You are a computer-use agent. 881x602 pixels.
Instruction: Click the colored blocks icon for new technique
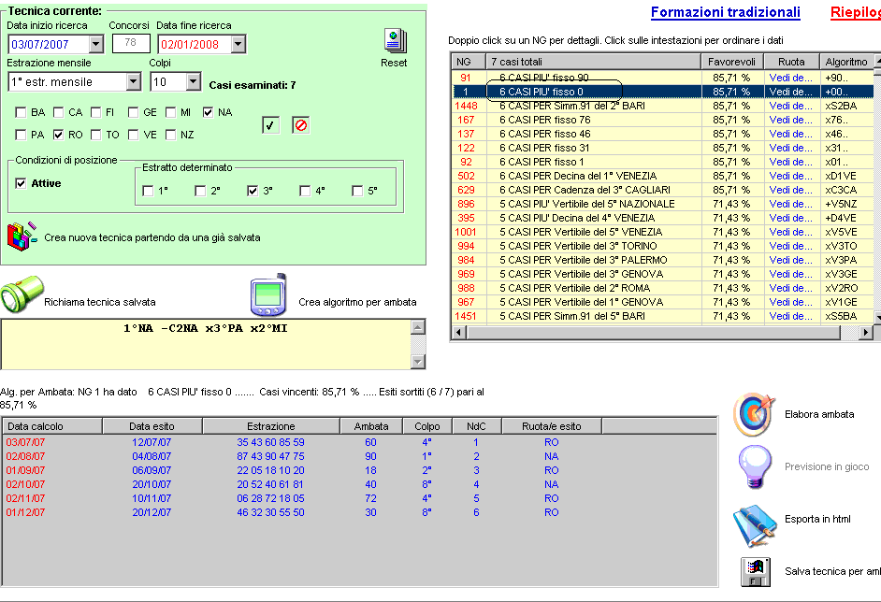coord(22,236)
